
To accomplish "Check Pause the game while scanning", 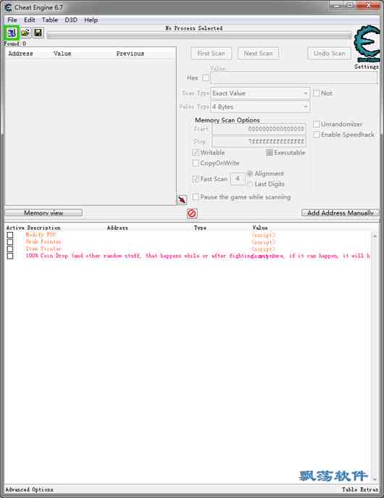I will pyautogui.click(x=196, y=197).
